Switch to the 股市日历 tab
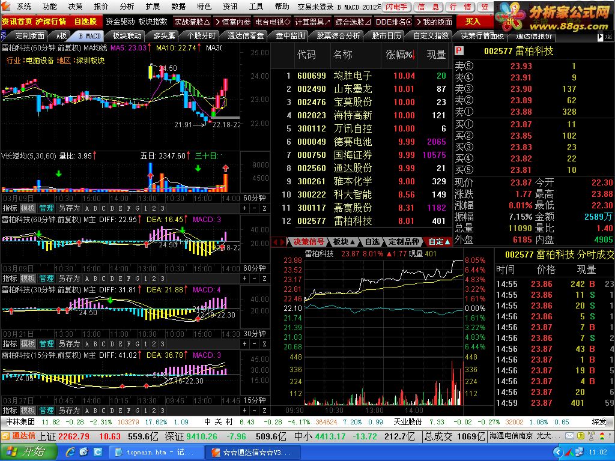The height and width of the screenshot is (461, 615). click(x=386, y=36)
